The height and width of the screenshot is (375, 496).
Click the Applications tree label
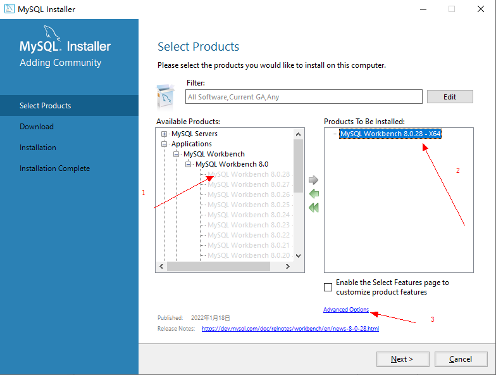191,144
